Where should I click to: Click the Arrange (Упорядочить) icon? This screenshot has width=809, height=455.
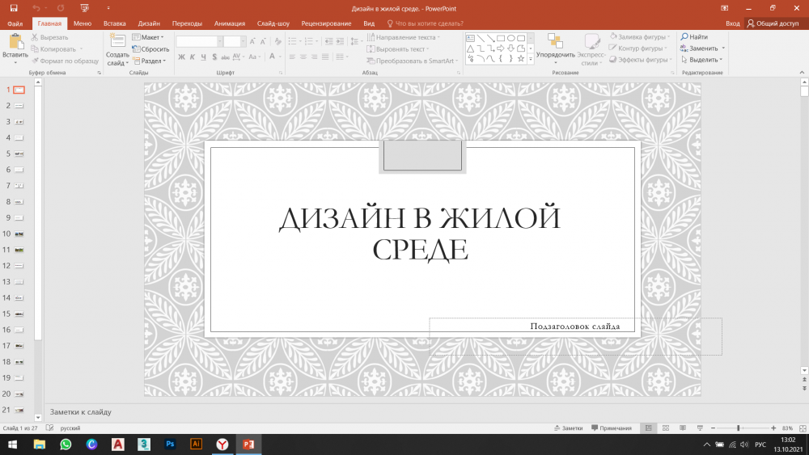coord(555,41)
